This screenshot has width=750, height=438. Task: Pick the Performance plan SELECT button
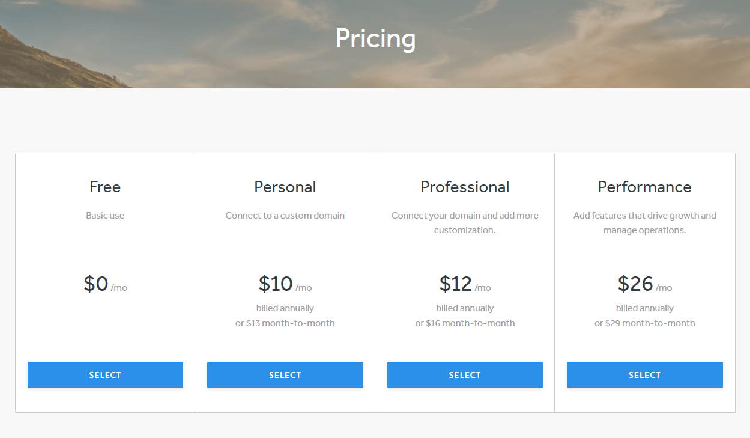click(645, 375)
